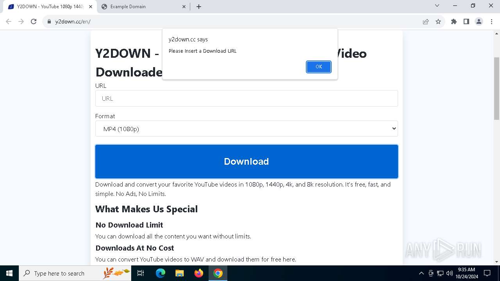Viewport: 500px width, 281px height.
Task: Click the Chrome taskbar icon
Action: [218, 273]
